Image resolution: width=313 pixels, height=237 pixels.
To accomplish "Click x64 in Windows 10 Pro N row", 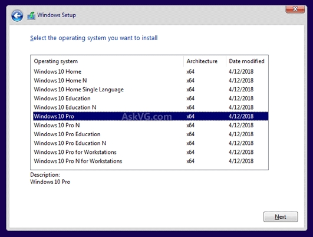I will (x=190, y=125).
